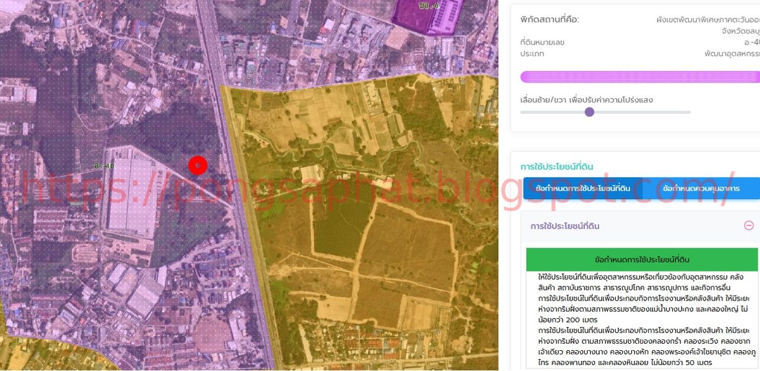The width and height of the screenshot is (760, 371).
Task: Collapse section using the red minus icon
Action: (x=749, y=226)
